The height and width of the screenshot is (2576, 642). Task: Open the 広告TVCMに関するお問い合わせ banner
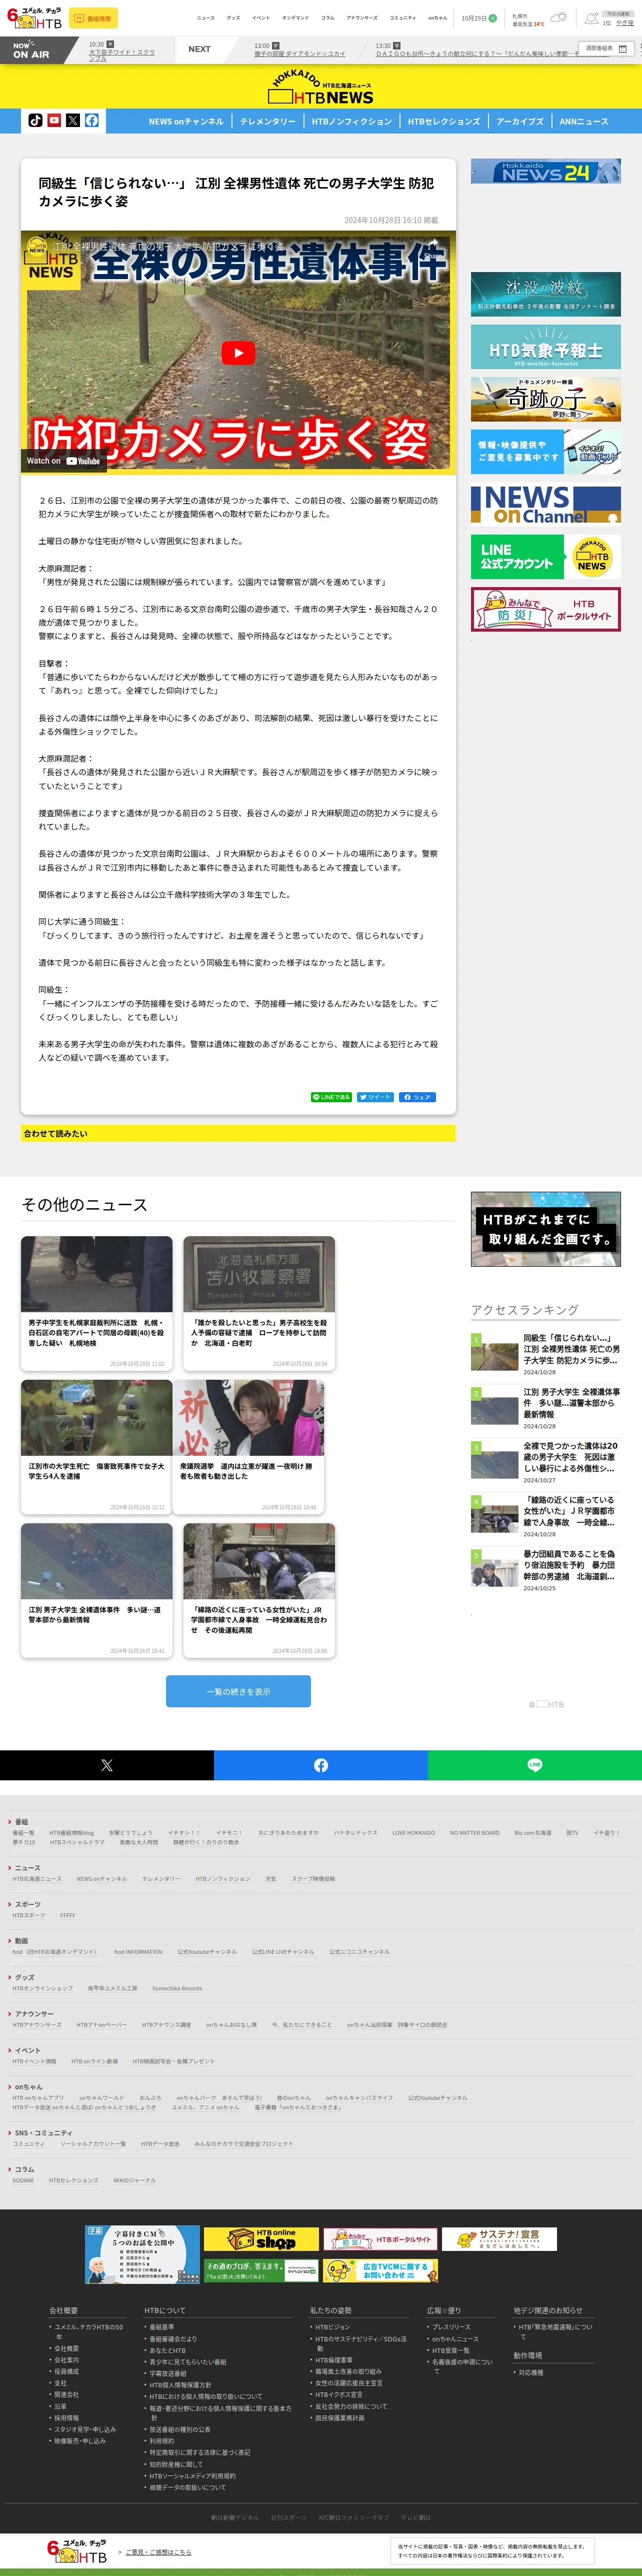pyautogui.click(x=380, y=2271)
